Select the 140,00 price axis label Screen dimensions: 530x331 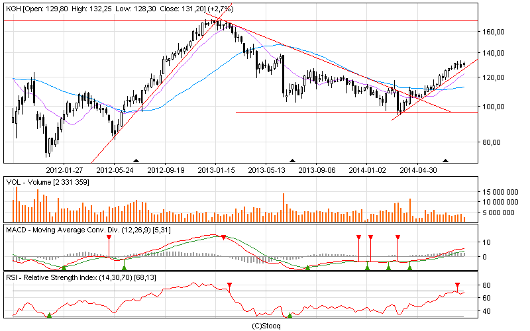click(494, 53)
